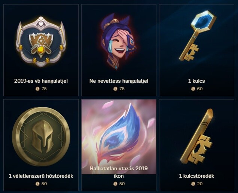The width and height of the screenshot is (238, 193).
Task: Click token icon under Ne nevettess emote
Action: click(115, 89)
